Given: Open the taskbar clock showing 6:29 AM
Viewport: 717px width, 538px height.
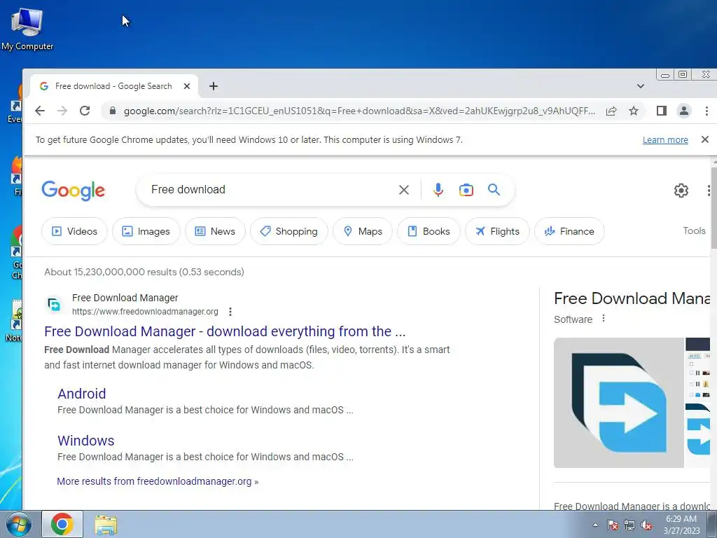Looking at the screenshot, I should point(681,525).
